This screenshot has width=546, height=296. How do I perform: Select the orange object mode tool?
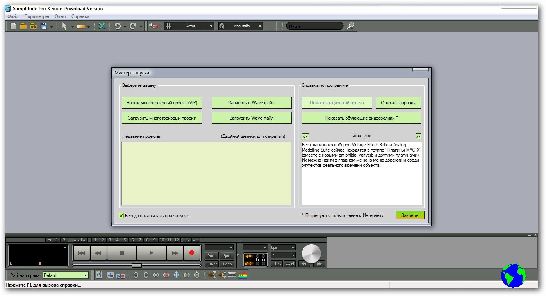point(81,26)
